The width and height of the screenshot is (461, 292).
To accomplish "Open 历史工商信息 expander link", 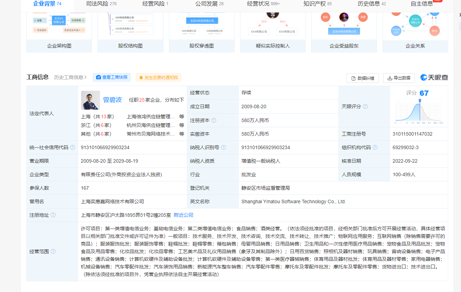I will 70,77.
